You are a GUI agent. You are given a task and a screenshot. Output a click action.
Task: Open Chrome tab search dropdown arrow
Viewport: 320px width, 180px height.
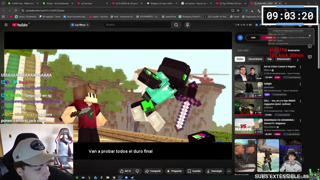click(3, 3)
